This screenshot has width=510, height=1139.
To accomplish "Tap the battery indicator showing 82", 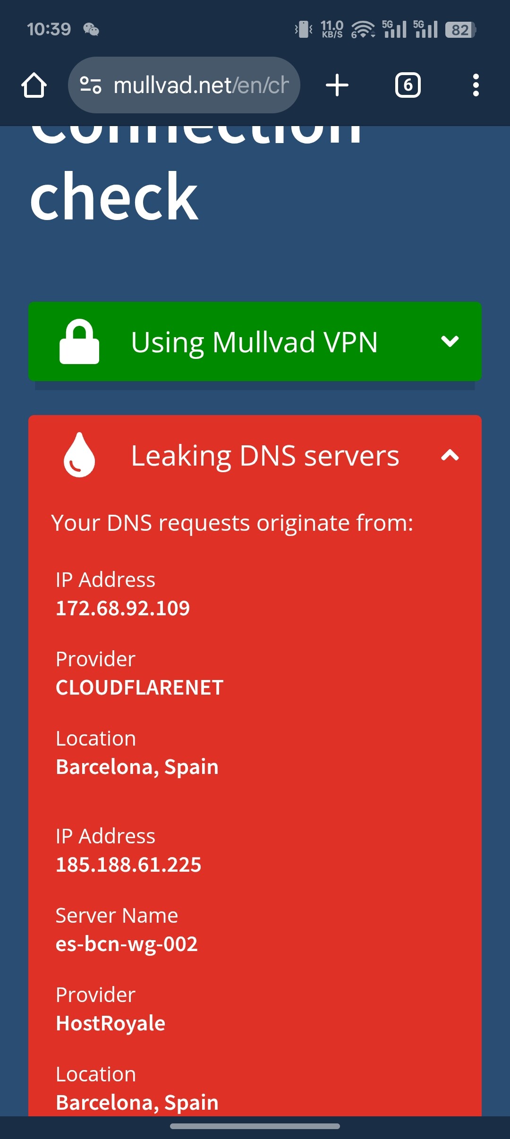I will [460, 30].
